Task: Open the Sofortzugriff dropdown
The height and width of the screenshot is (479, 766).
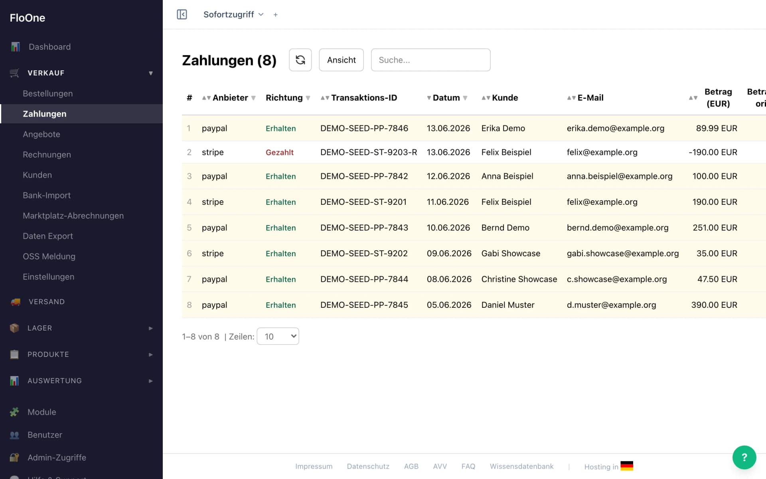Action: point(233,14)
